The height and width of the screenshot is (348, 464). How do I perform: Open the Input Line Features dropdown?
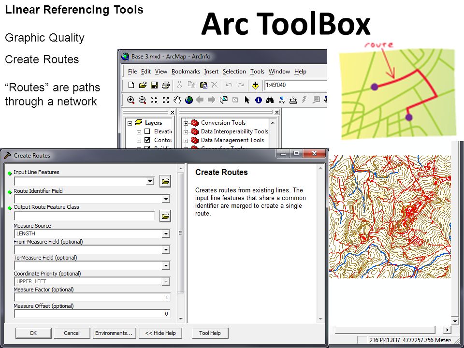pos(150,181)
